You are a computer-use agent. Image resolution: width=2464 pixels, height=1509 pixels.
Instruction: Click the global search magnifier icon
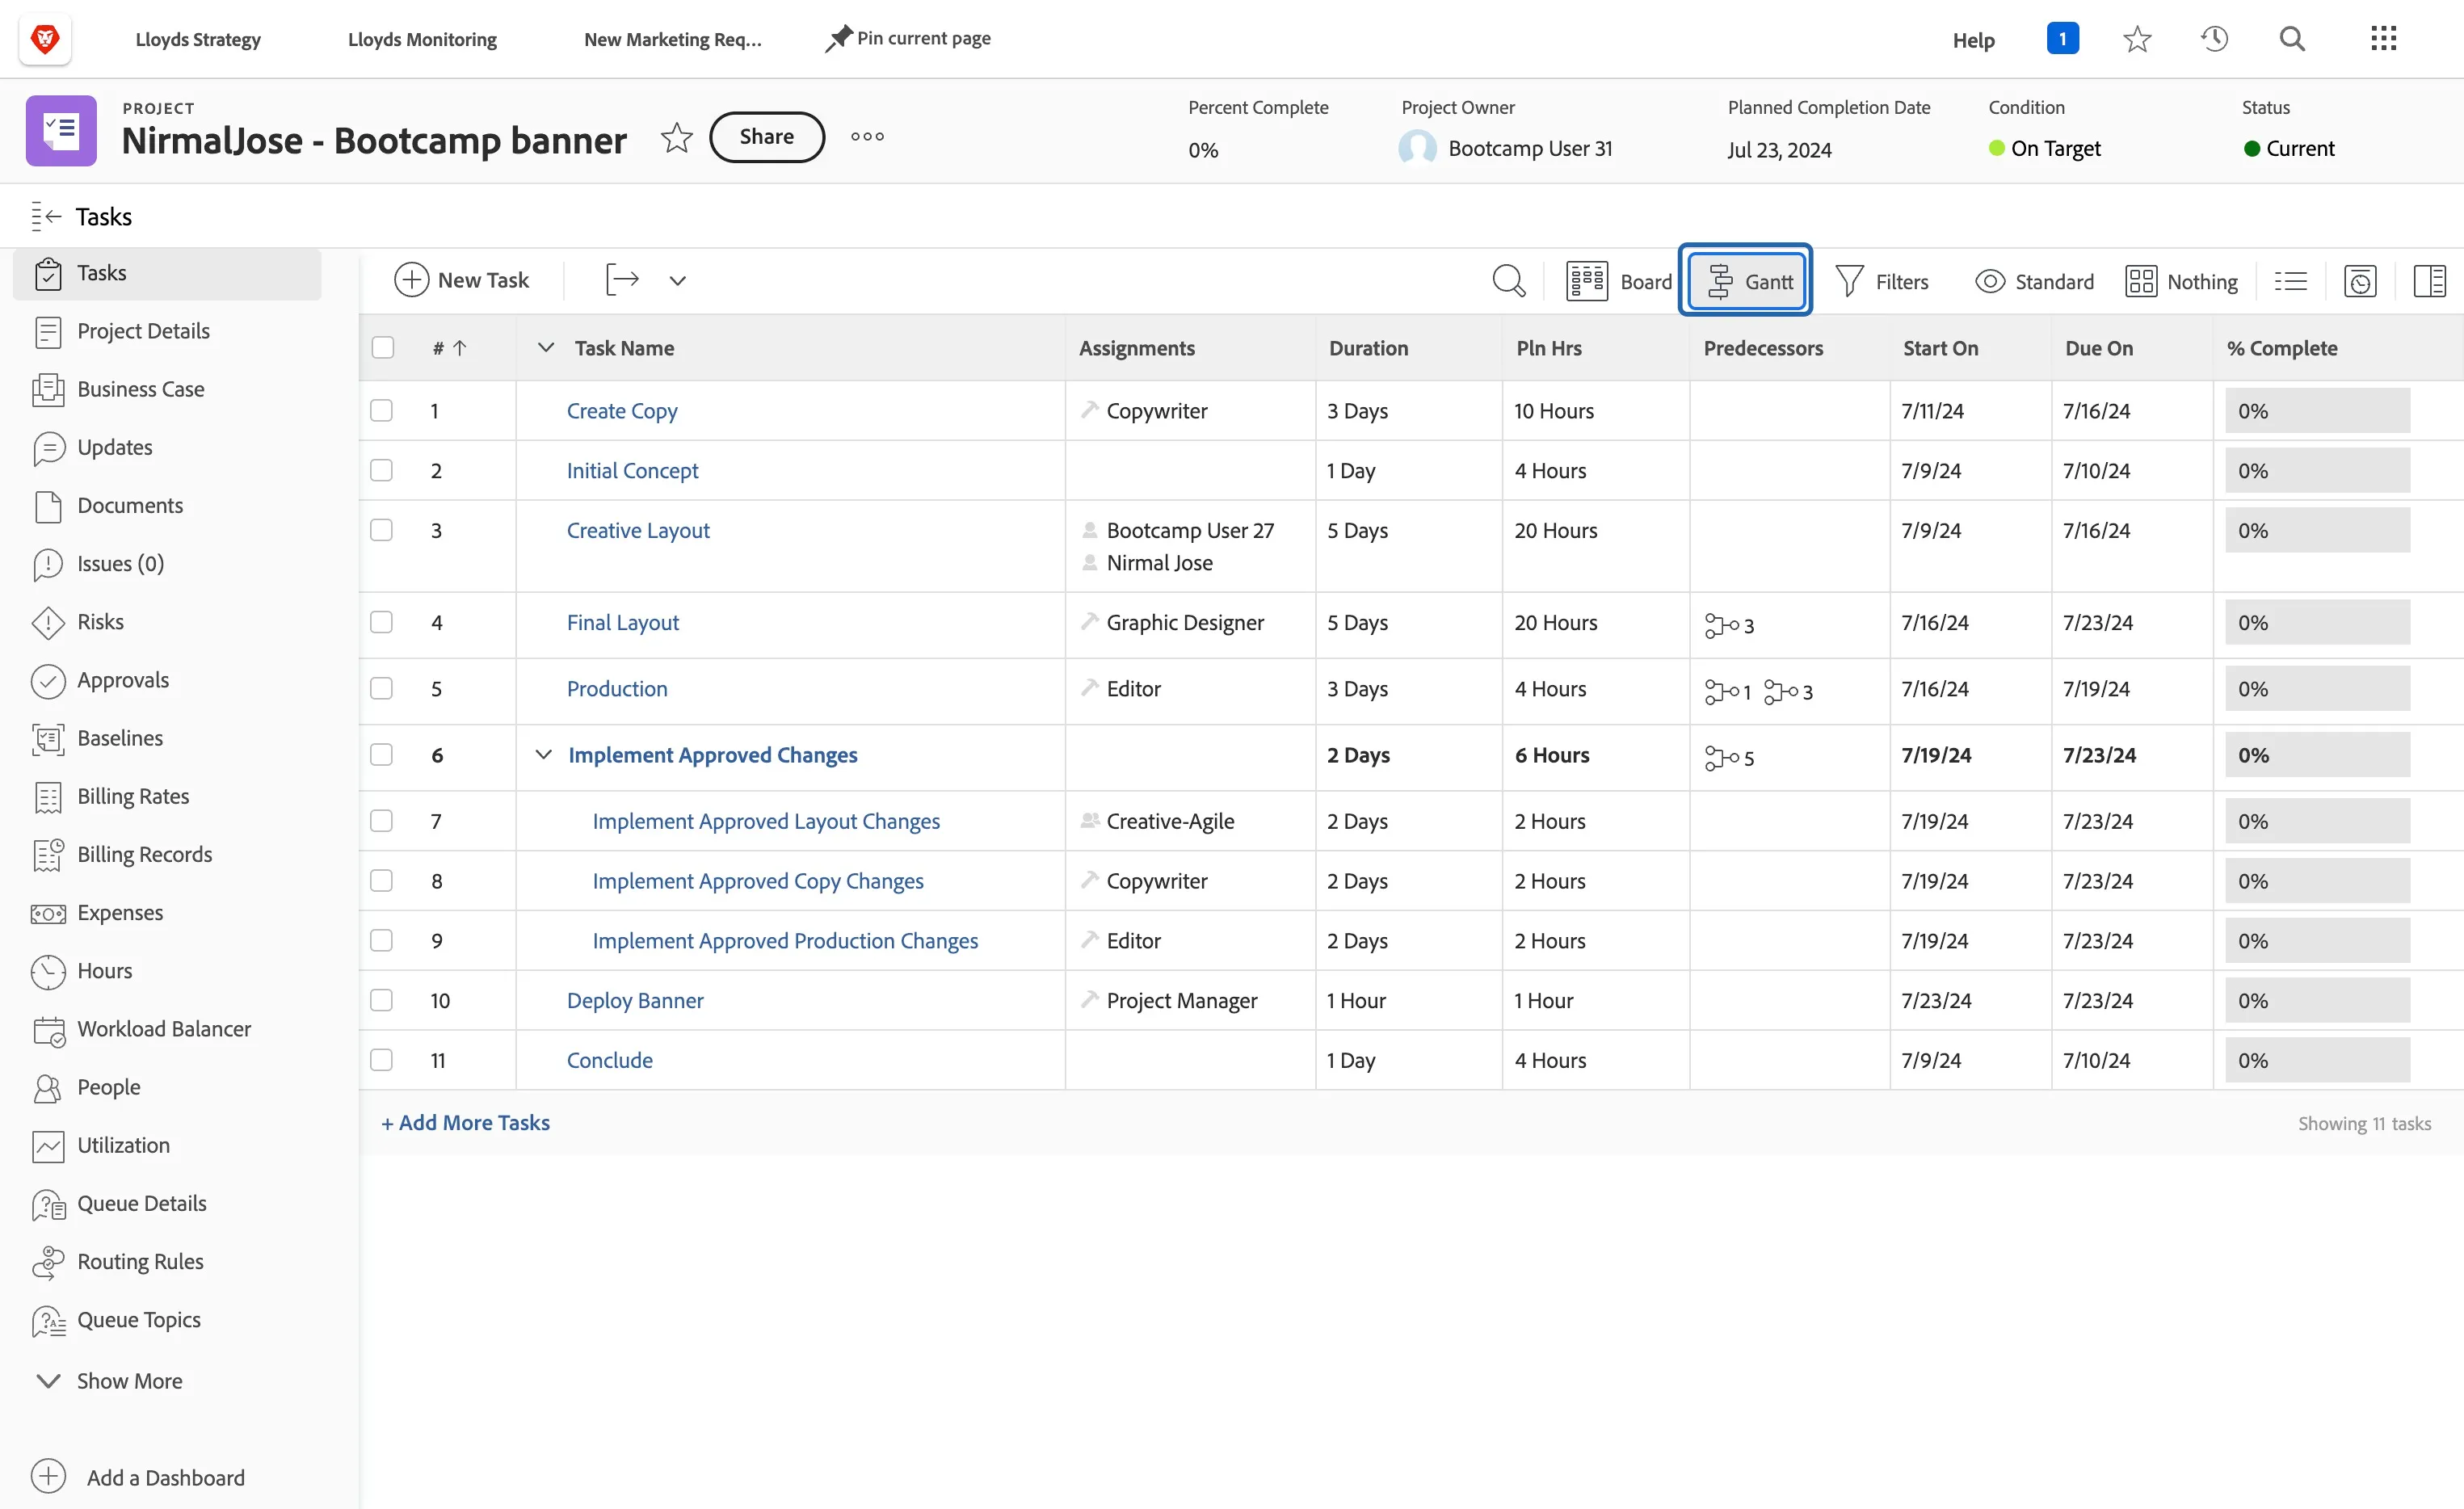pos(2292,39)
